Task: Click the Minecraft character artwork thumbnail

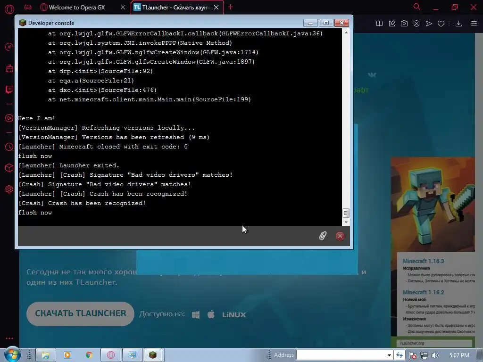Action: coord(433,205)
